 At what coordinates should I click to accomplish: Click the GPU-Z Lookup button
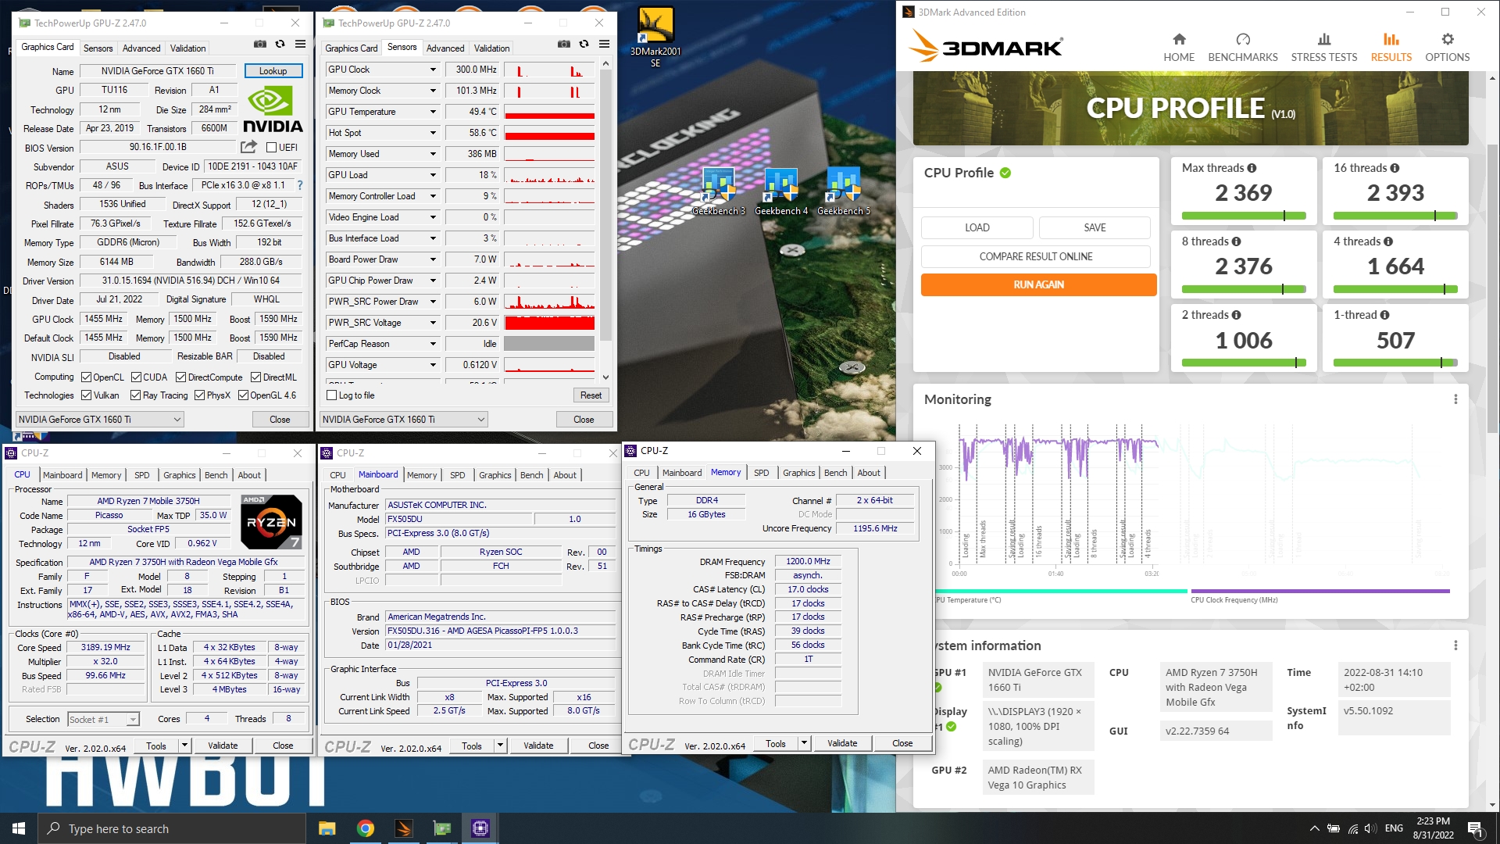[273, 71]
